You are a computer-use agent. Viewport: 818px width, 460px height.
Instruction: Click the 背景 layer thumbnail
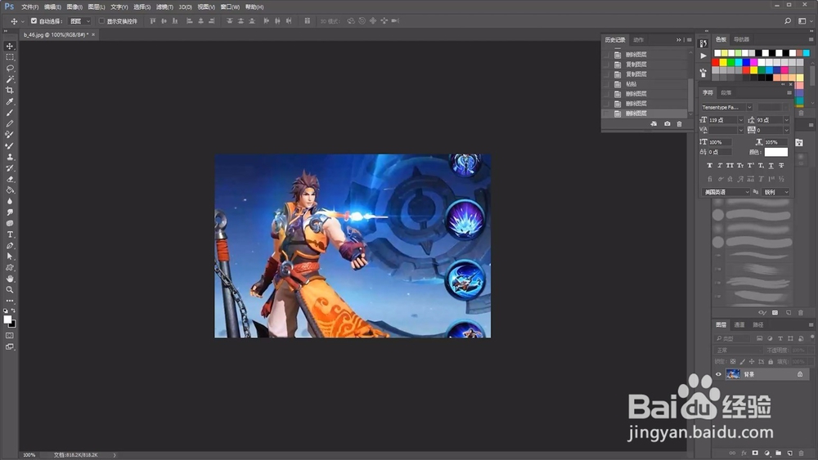(x=733, y=374)
